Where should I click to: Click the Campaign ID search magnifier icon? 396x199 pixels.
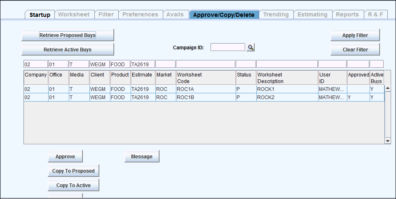(251, 47)
